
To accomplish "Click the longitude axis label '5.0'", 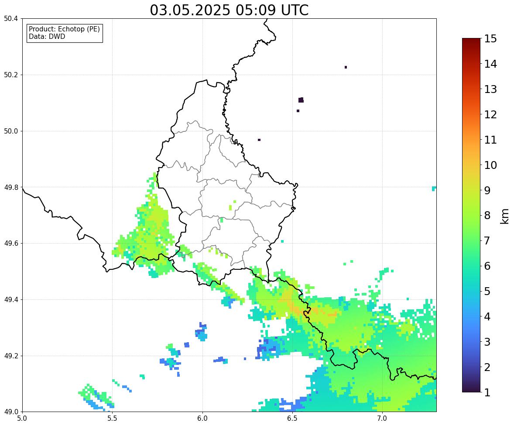I will coord(22,419).
